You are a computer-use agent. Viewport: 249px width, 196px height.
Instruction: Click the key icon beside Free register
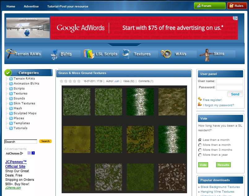[x=200, y=99]
